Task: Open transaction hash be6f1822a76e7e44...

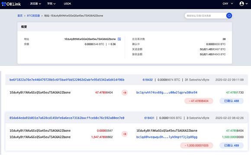Action: 67,80
